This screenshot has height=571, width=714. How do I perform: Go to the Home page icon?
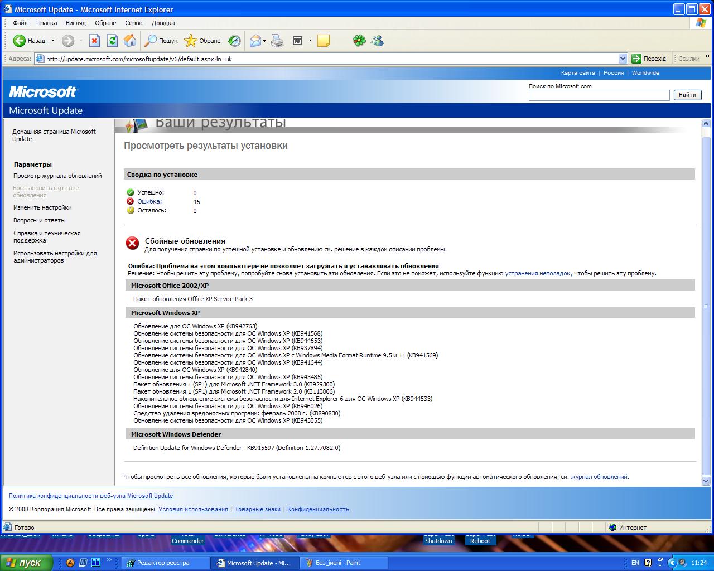pos(130,41)
